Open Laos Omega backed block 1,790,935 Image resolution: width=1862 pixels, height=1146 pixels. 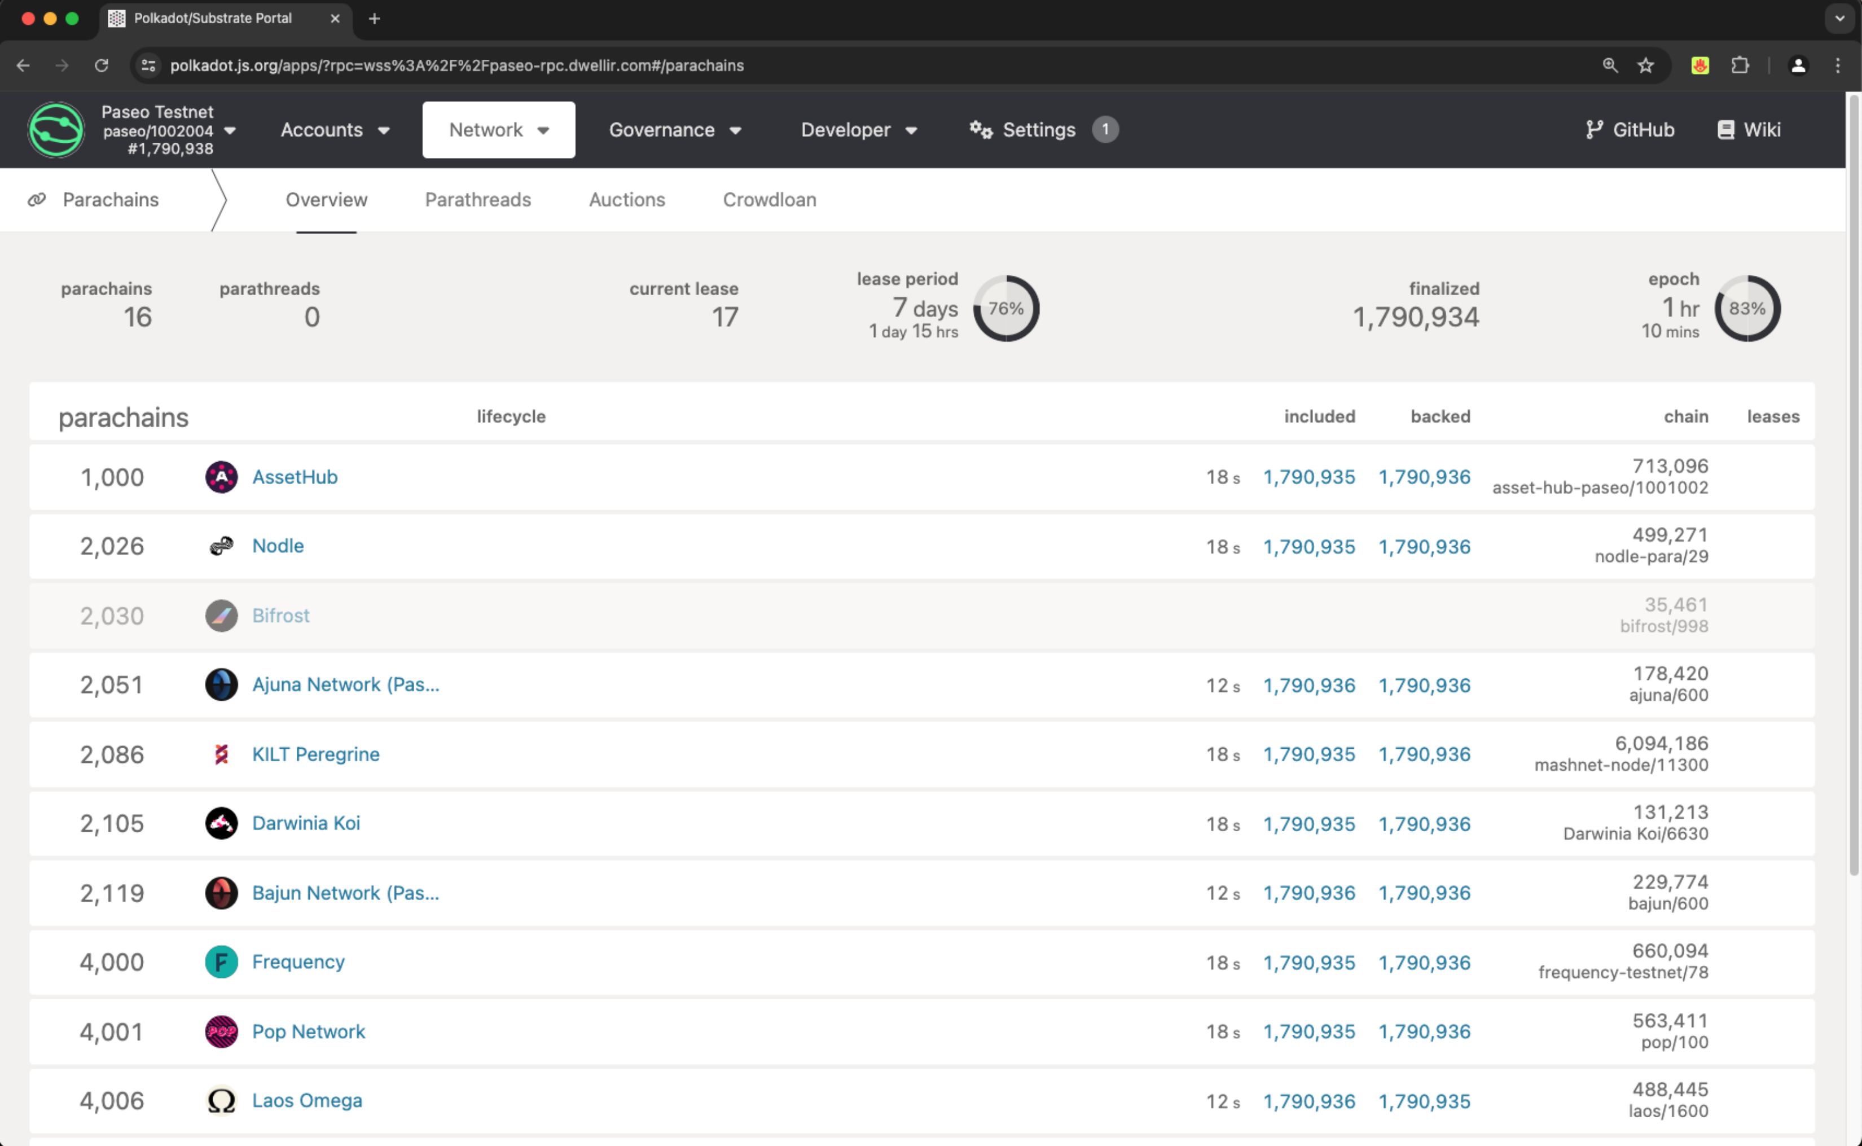(1424, 1101)
